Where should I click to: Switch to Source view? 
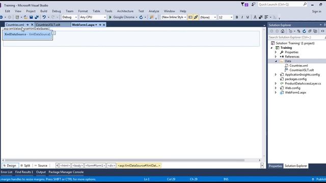point(41,166)
